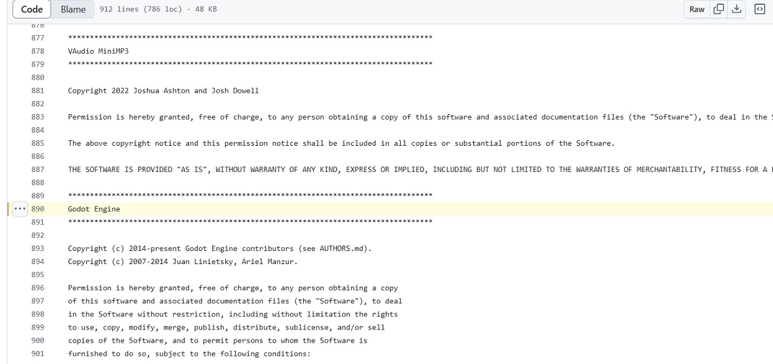
Task: Select line number 901
Action: point(37,354)
